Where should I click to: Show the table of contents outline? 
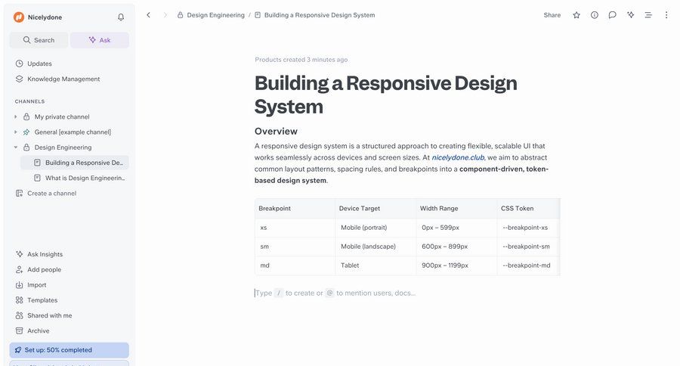pyautogui.click(x=648, y=15)
